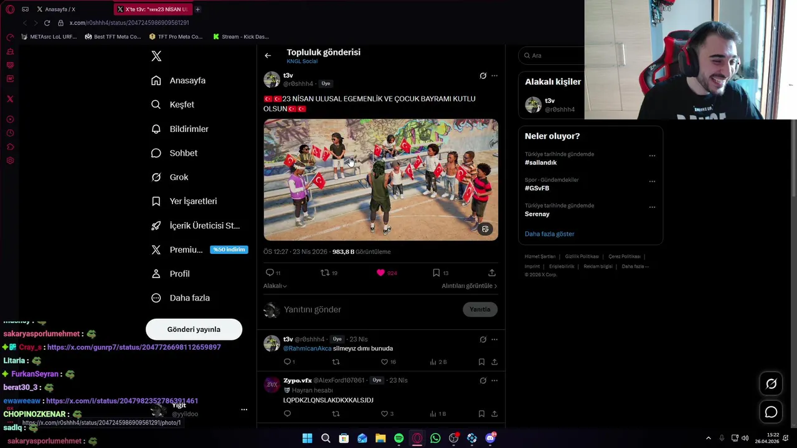Open Spotify from taskbar
This screenshot has height=448, width=797.
pos(398,438)
